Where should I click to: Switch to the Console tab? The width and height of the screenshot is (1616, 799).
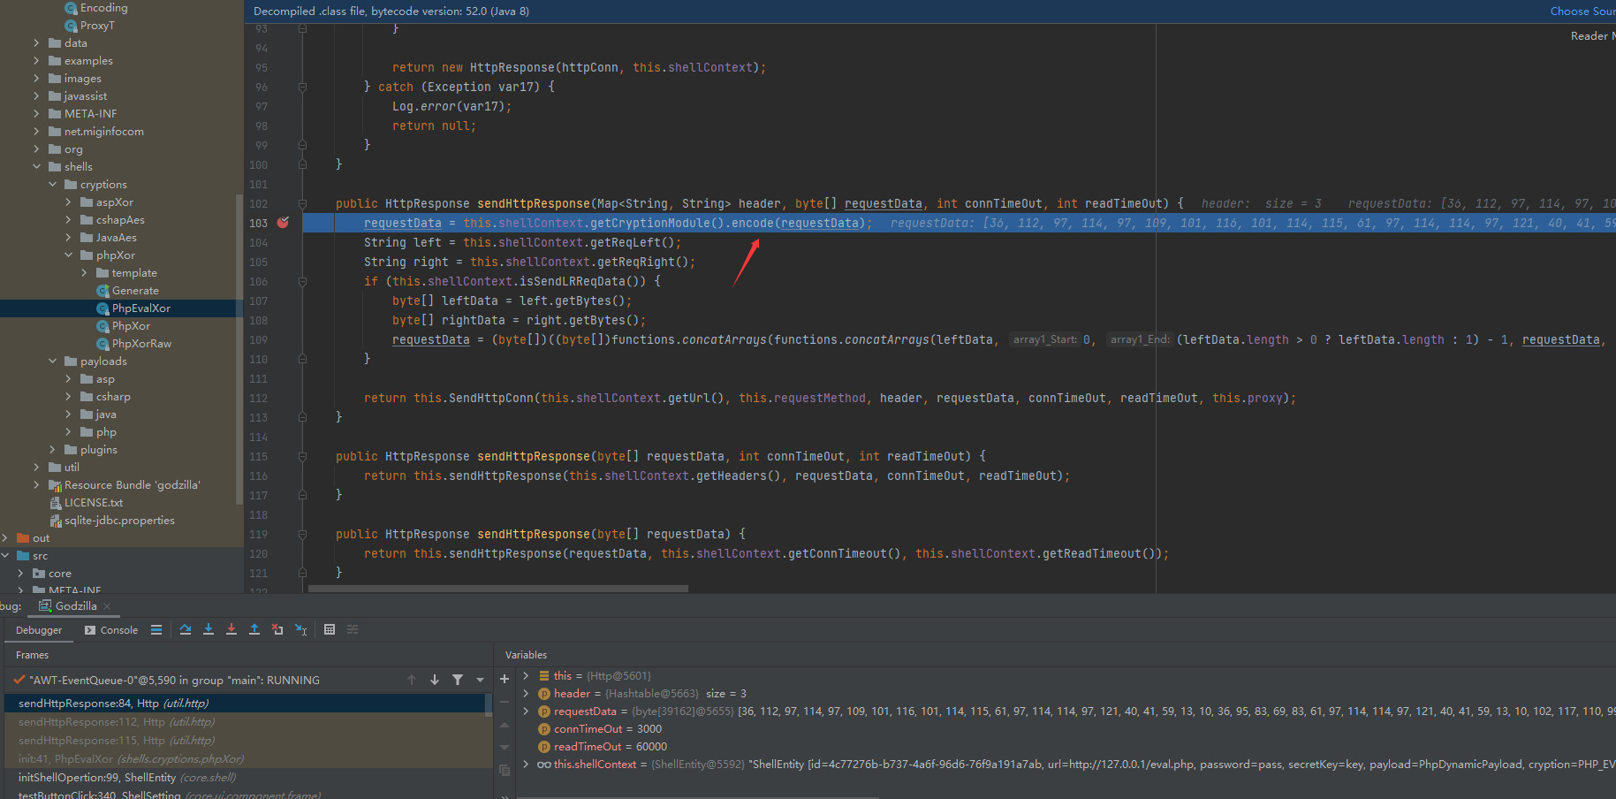point(111,630)
